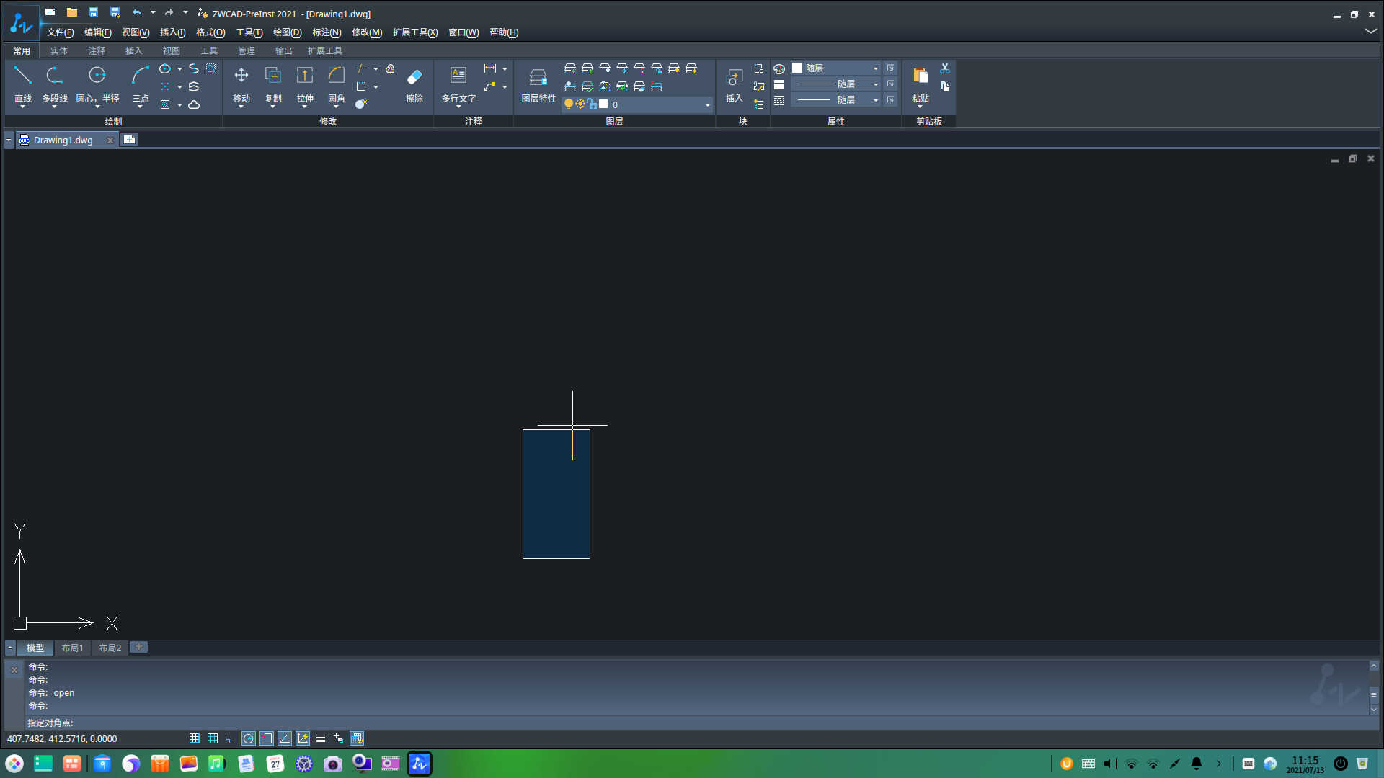The image size is (1384, 778).
Task: Click the Copy tool
Action: pyautogui.click(x=274, y=84)
